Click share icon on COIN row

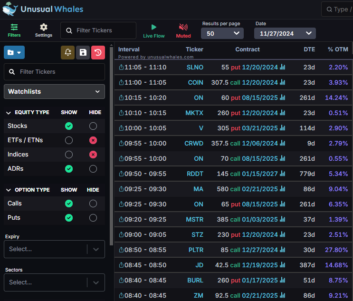pyautogui.click(x=121, y=82)
